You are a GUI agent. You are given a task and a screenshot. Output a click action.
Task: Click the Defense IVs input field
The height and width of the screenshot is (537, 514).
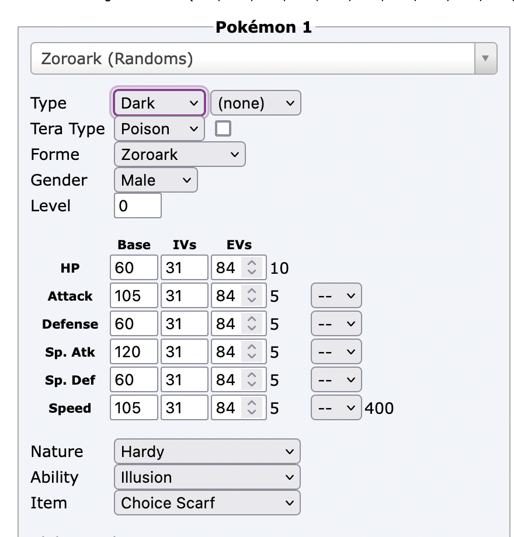pos(185,323)
